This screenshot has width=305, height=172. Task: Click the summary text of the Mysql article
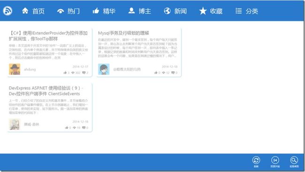(x=137, y=48)
